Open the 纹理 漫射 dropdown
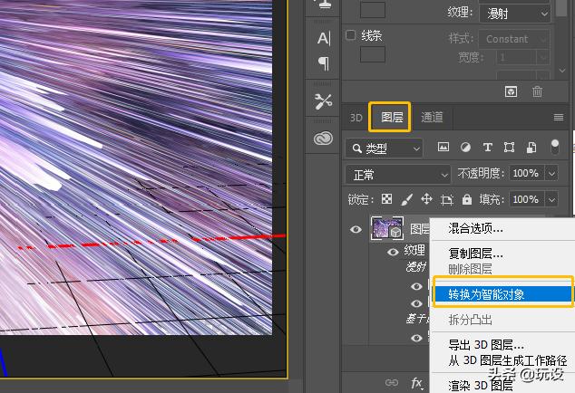 (x=514, y=14)
